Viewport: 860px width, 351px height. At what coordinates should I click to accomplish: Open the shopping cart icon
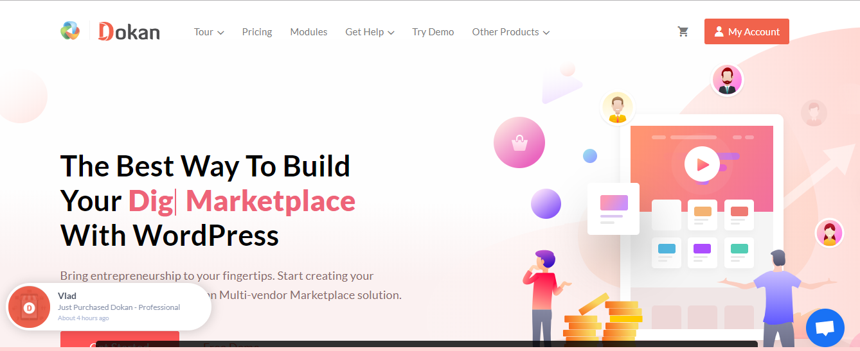(683, 31)
